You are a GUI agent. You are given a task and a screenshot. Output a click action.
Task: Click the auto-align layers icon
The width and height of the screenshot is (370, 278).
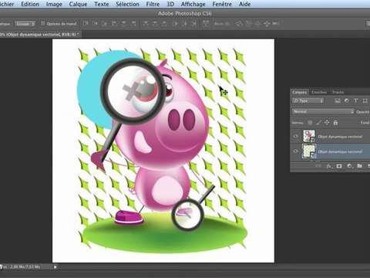point(206,24)
